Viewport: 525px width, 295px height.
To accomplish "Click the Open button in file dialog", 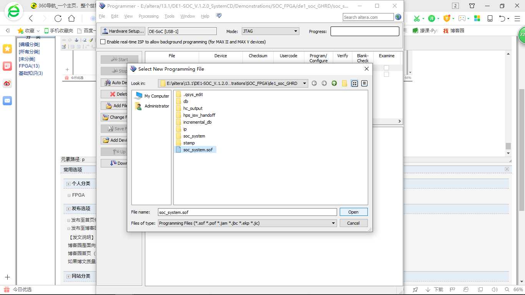I will [354, 212].
